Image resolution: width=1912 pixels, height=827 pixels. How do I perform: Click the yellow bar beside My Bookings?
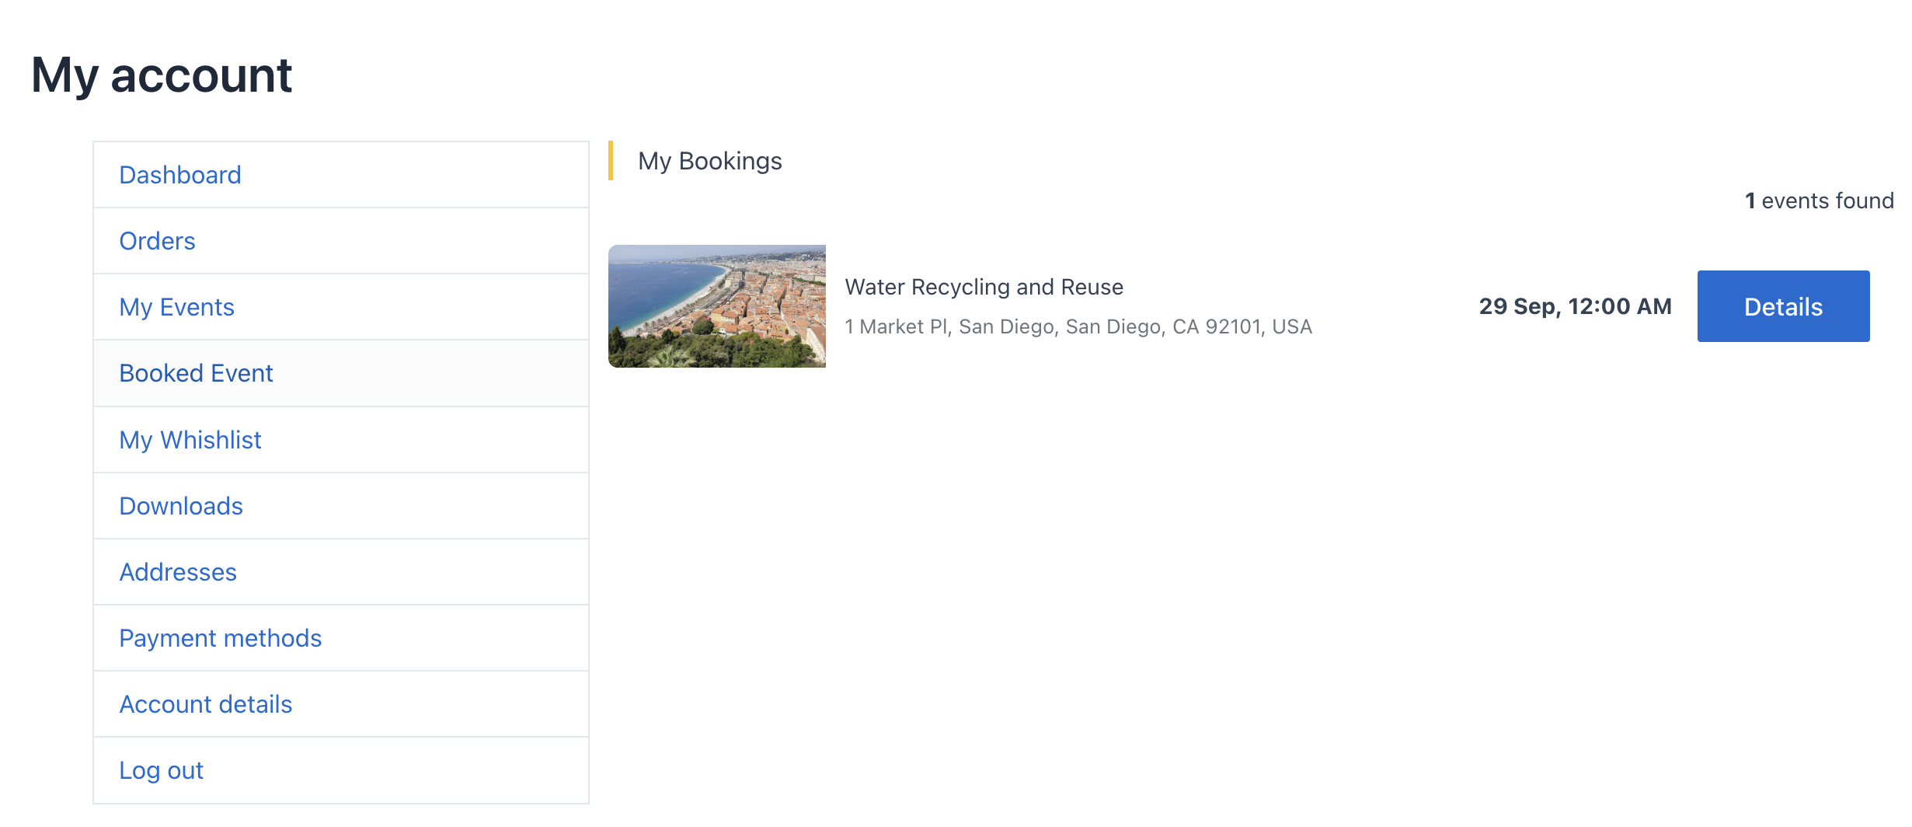(611, 161)
